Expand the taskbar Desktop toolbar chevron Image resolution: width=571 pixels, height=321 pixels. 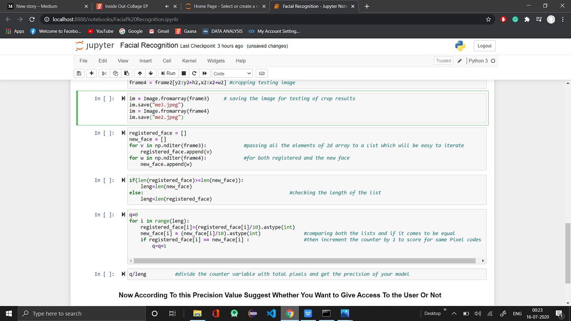(445, 310)
